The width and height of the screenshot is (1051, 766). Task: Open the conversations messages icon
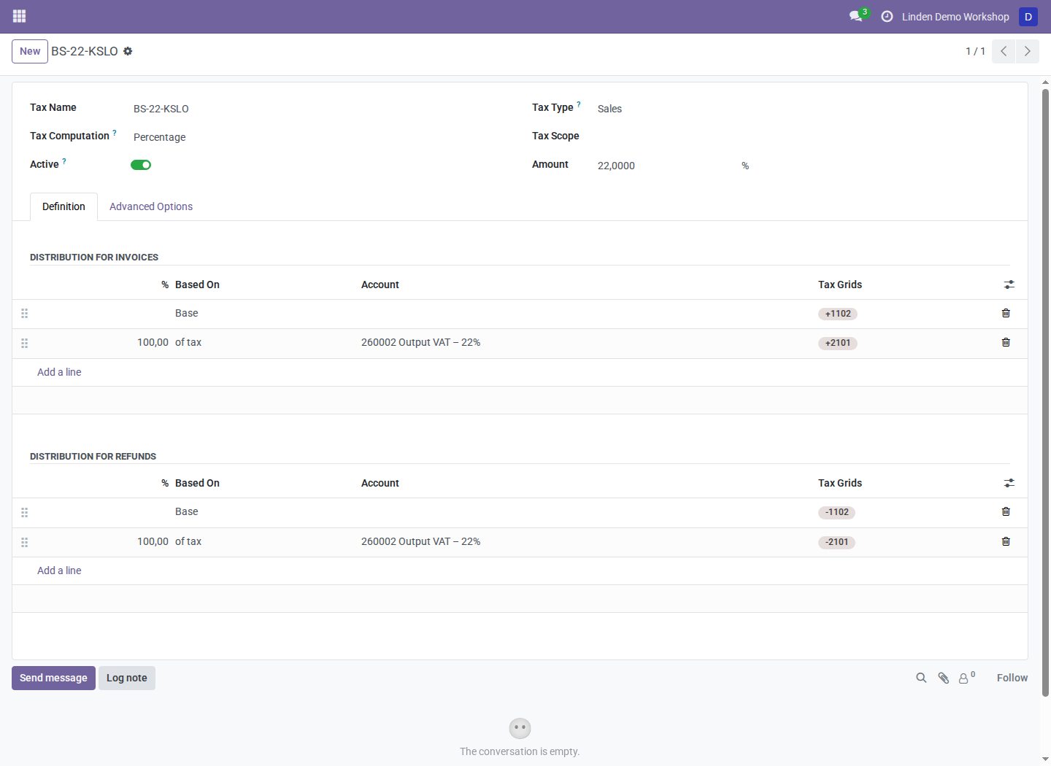click(x=856, y=16)
